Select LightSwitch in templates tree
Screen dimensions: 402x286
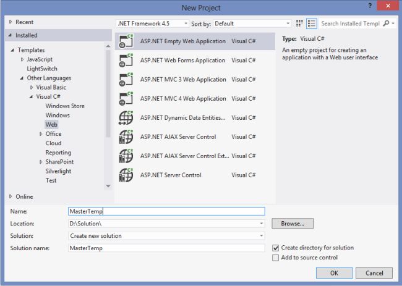42,69
